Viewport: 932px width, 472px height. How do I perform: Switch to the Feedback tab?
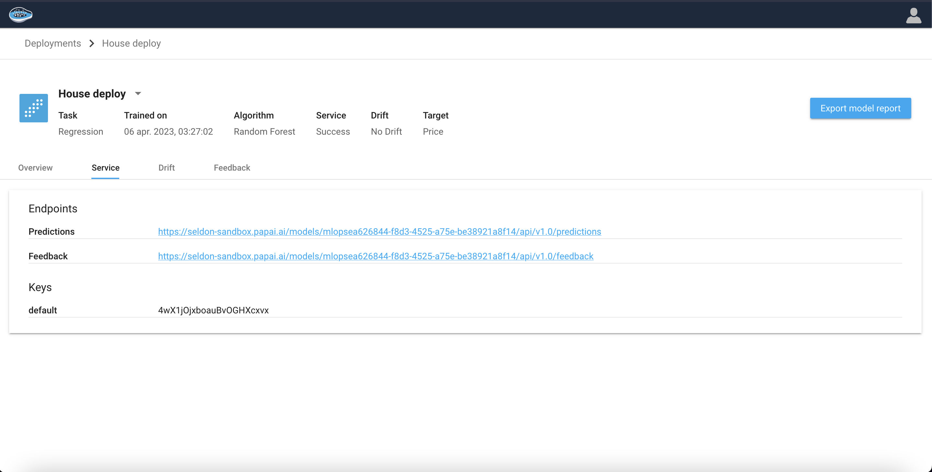pos(232,168)
